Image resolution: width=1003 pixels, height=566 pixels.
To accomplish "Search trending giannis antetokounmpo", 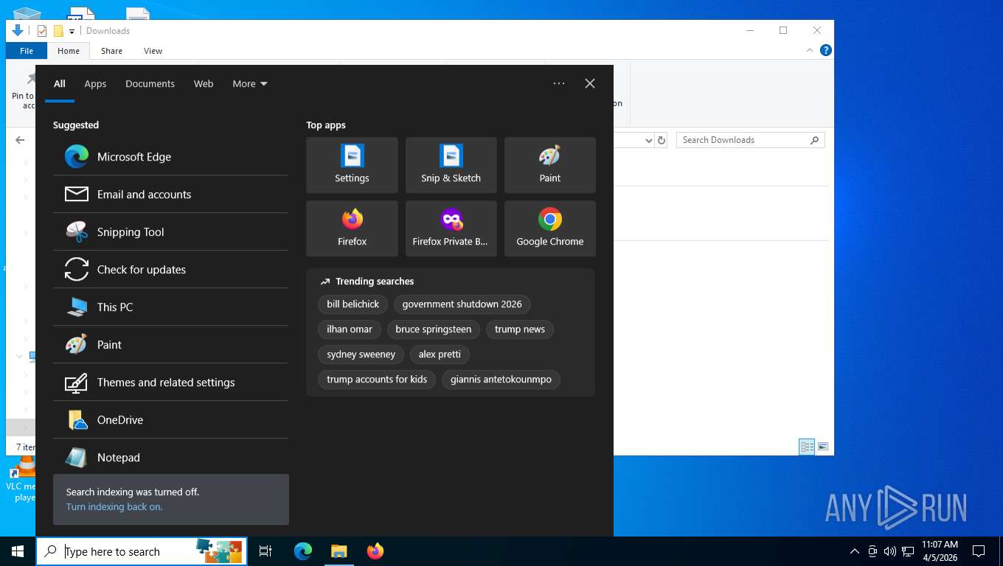I will [x=501, y=379].
